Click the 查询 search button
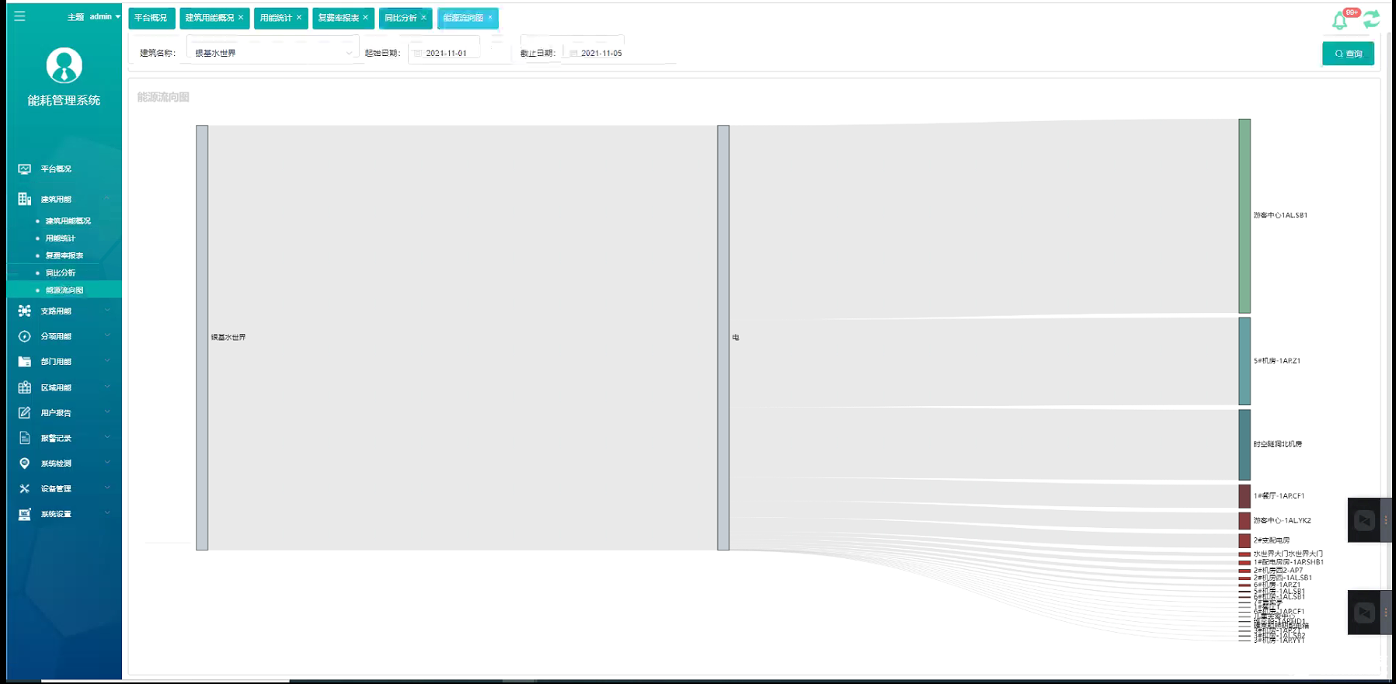The width and height of the screenshot is (1396, 684). click(1348, 54)
